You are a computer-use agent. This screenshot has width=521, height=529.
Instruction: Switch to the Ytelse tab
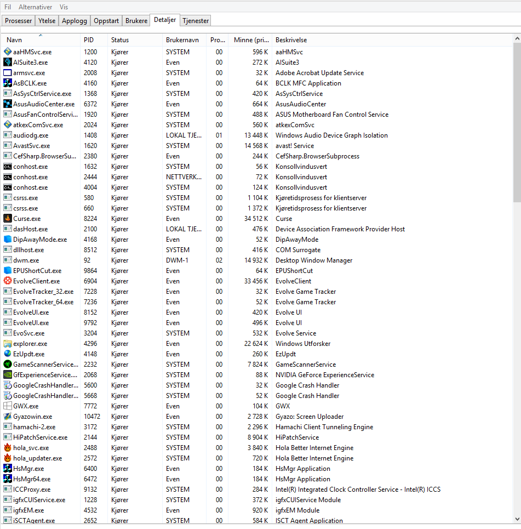coord(47,21)
